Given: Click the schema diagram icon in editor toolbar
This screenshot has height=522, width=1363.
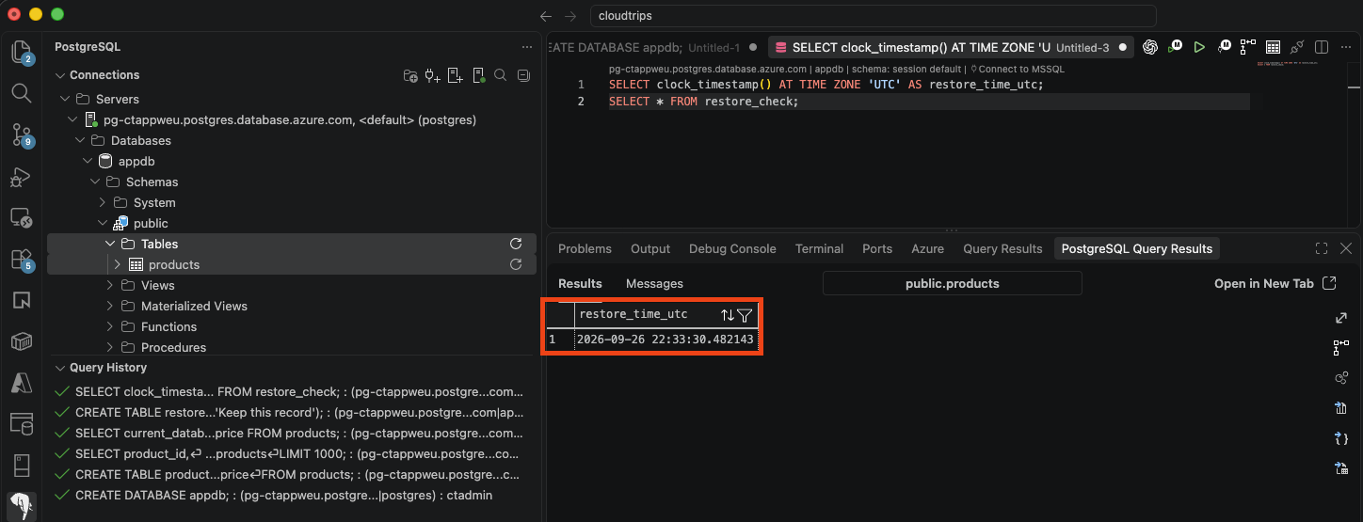Looking at the screenshot, I should [x=1248, y=47].
